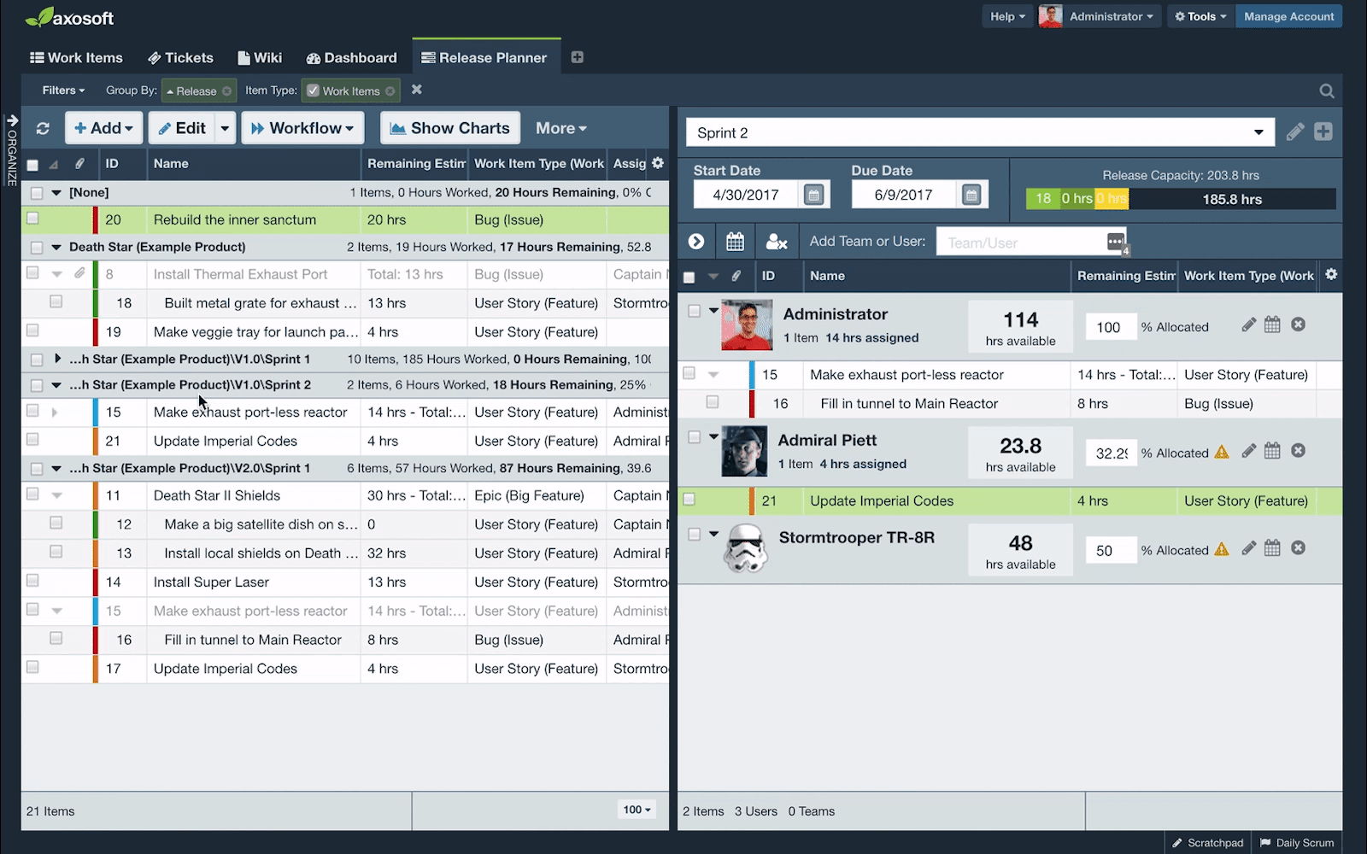Open the Sprint 2 release dropdown
This screenshot has height=854, width=1367.
980,132
